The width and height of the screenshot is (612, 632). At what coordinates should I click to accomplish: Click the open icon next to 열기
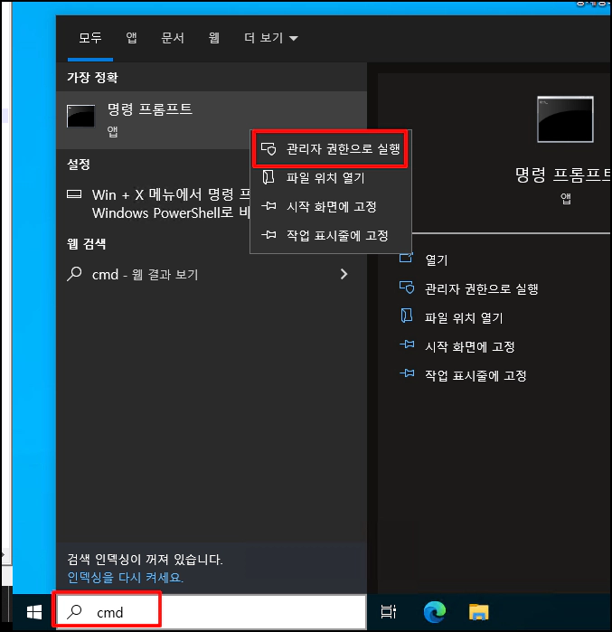[406, 257]
